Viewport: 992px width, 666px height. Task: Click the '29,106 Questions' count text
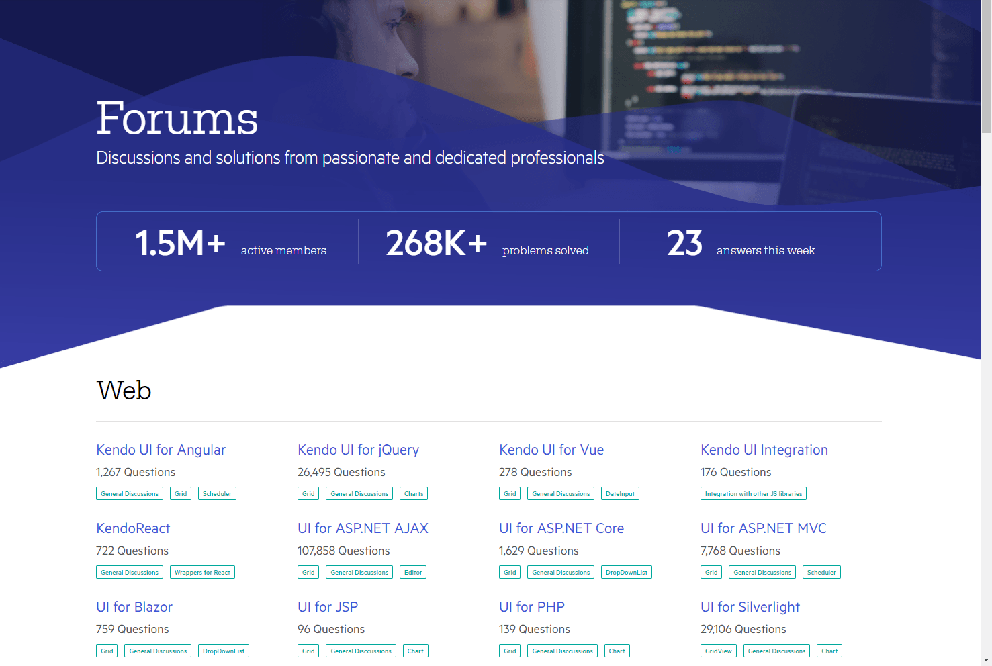(x=743, y=629)
